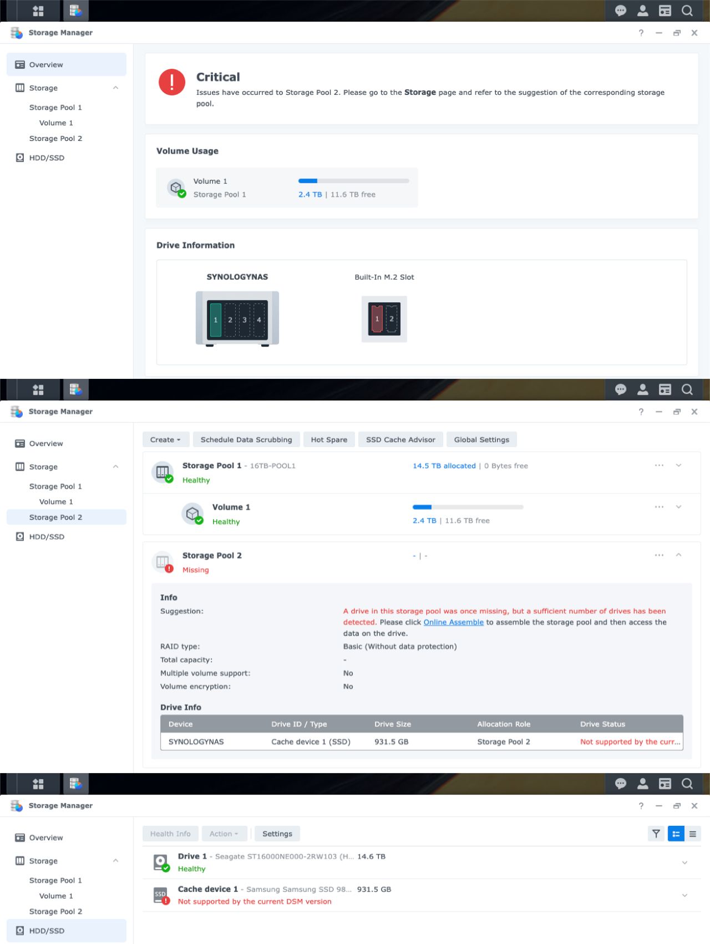Open search icon above Overview window
The image size is (710, 944).
[687, 11]
